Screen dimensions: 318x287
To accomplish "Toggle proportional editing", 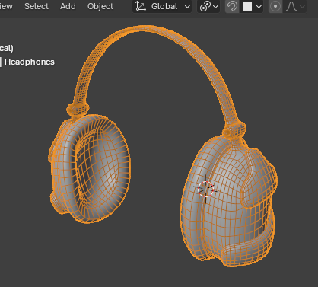I will [x=275, y=6].
